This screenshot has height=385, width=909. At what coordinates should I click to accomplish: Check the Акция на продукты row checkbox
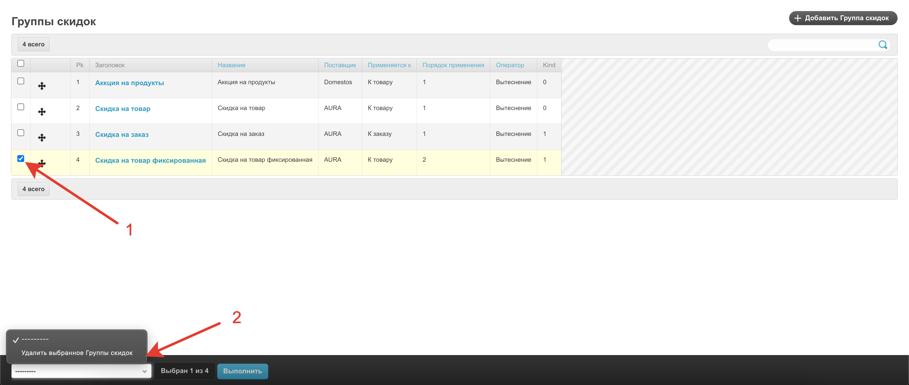(x=21, y=81)
